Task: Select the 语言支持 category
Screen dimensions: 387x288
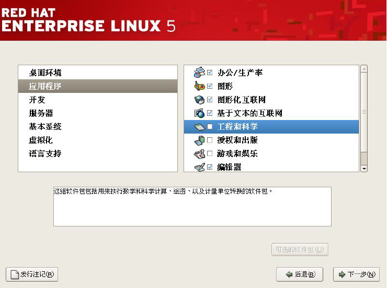Action: (x=98, y=153)
